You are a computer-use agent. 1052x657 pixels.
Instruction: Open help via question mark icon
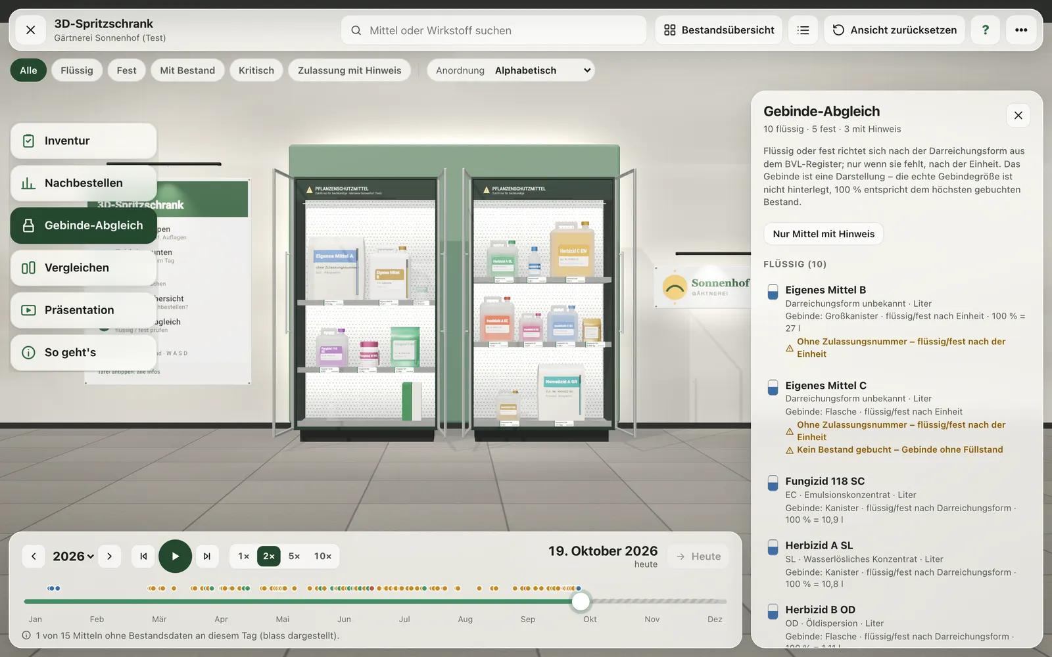[x=985, y=30]
